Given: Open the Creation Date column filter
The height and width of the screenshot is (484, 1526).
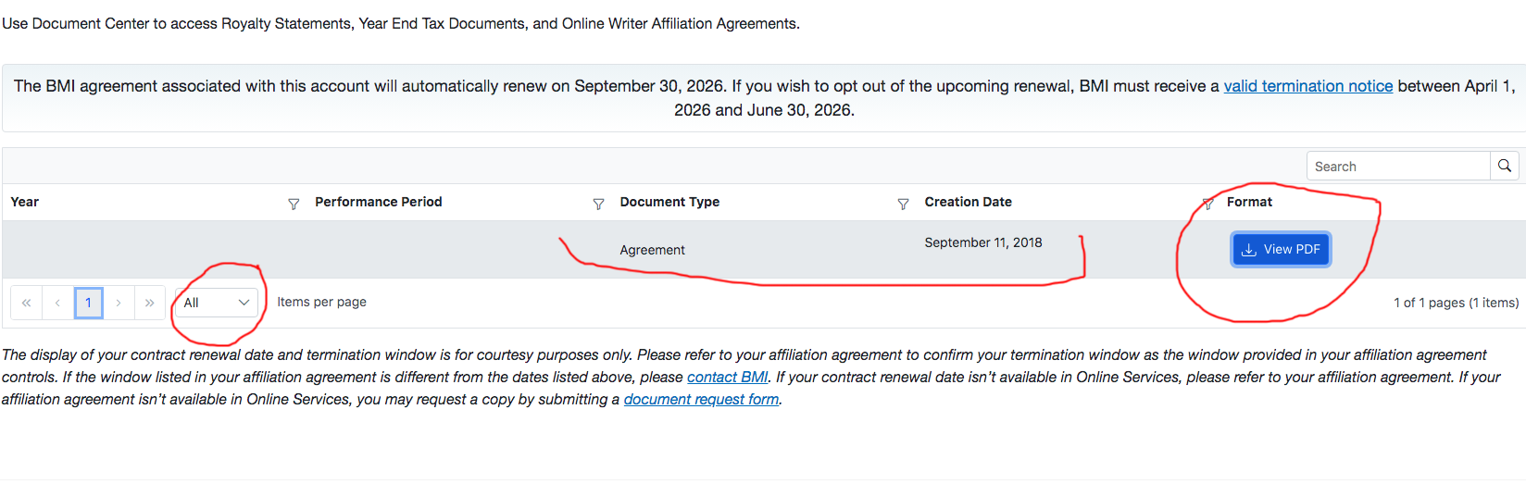Looking at the screenshot, I should [1207, 204].
